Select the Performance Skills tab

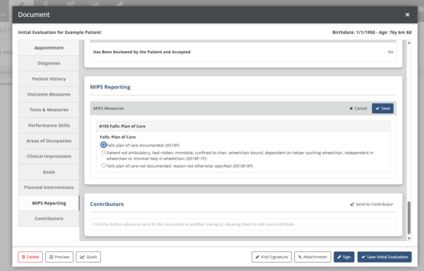click(49, 125)
